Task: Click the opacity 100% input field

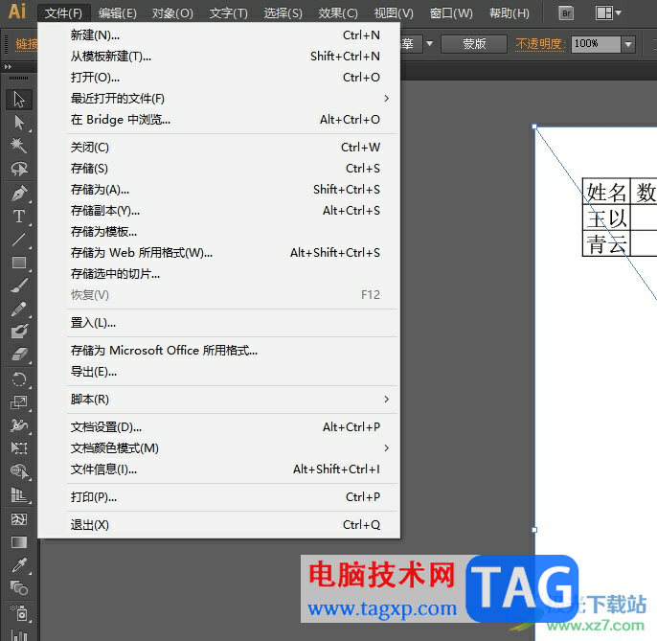Action: click(x=596, y=44)
